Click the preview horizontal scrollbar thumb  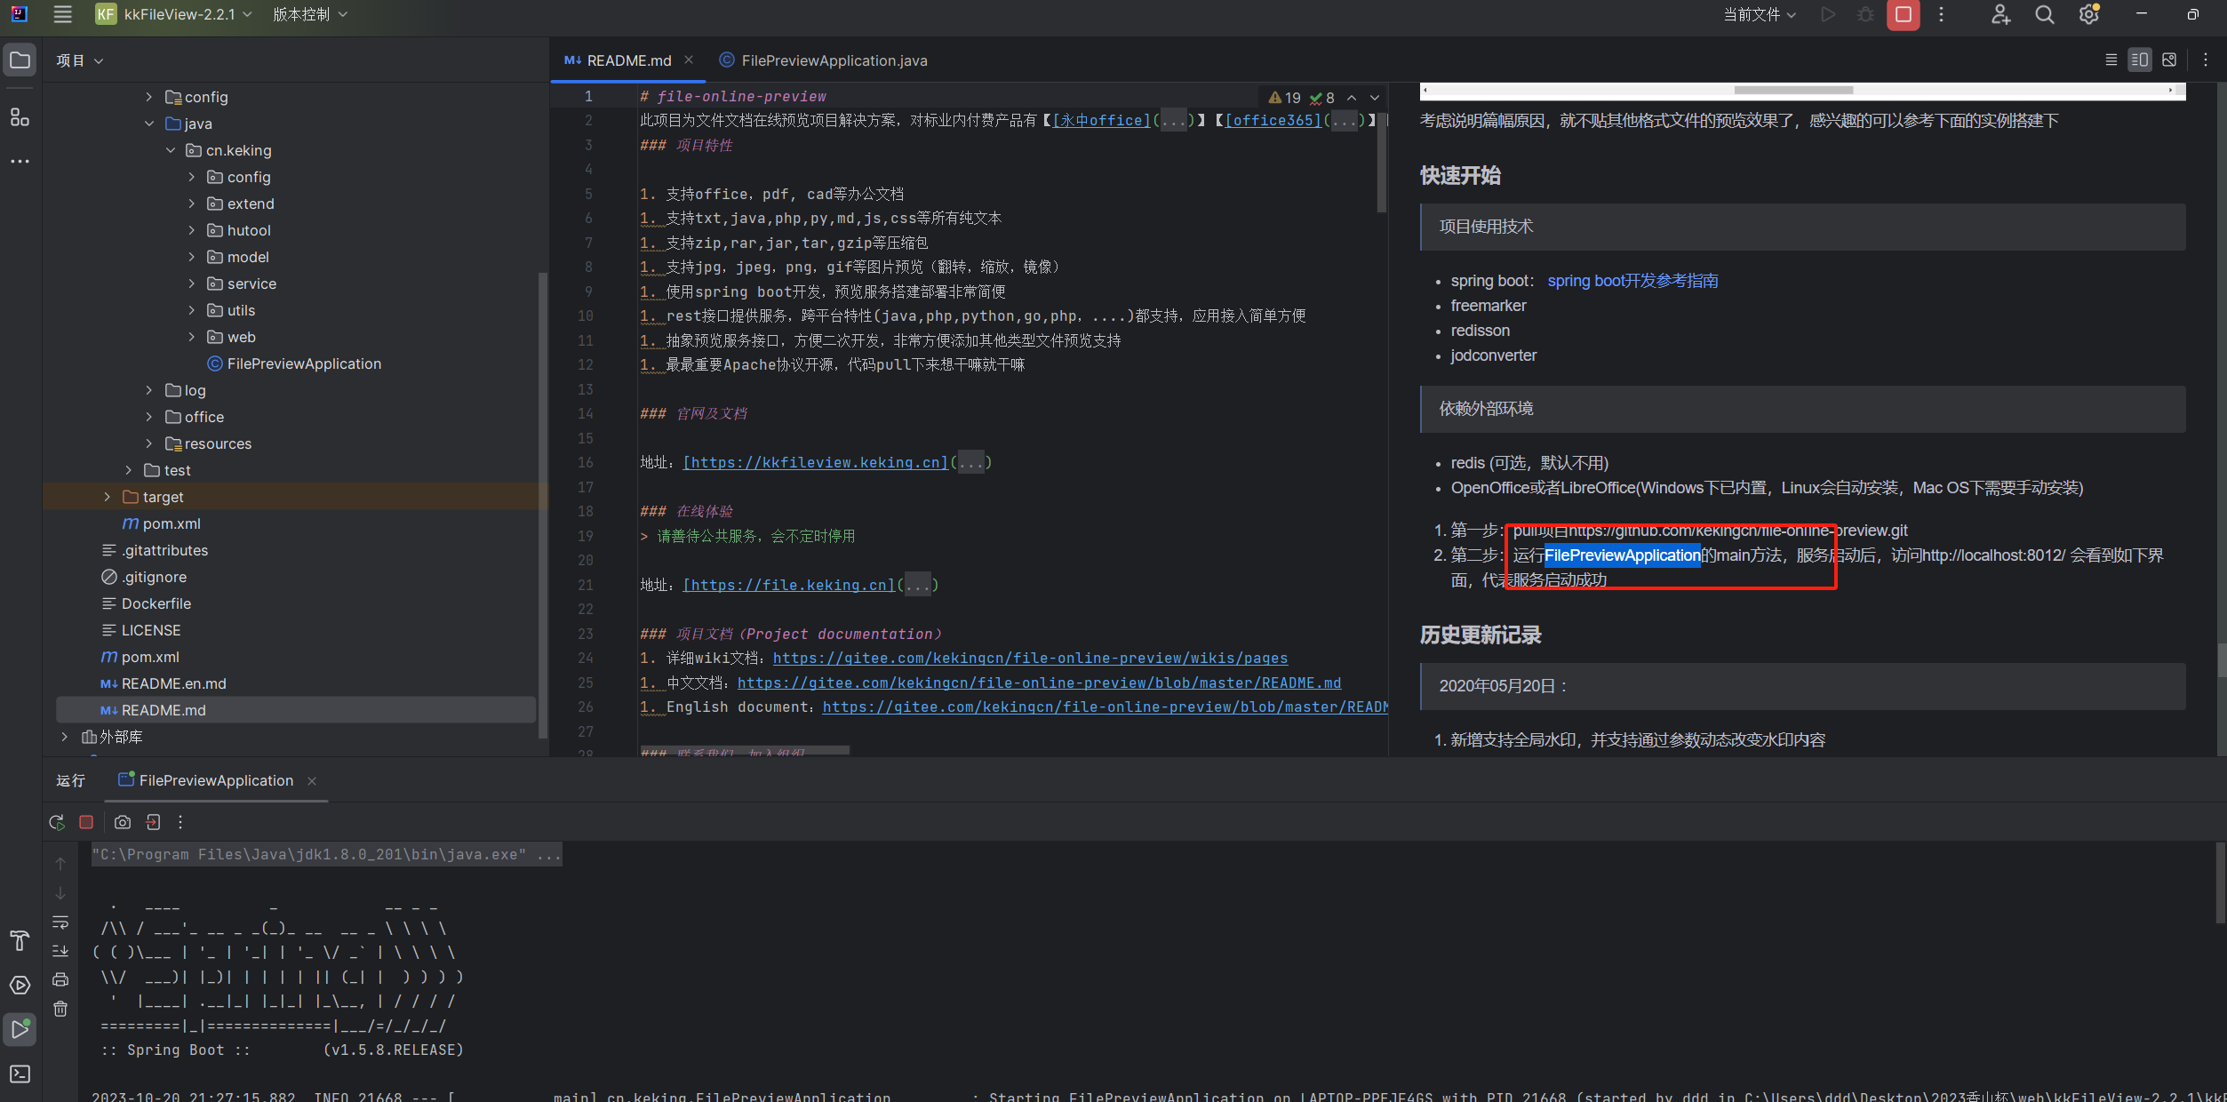pyautogui.click(x=1793, y=90)
